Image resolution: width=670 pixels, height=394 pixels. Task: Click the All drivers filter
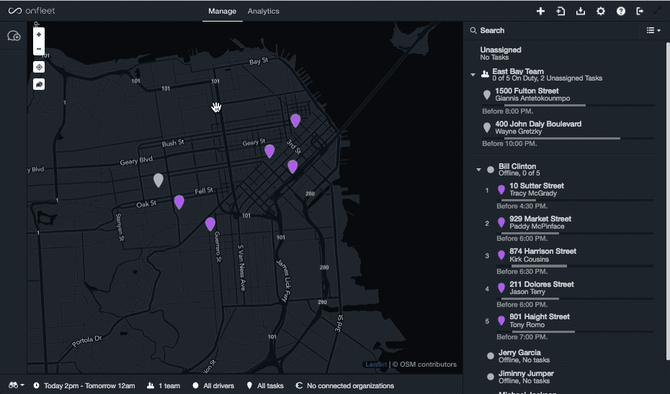click(x=214, y=385)
